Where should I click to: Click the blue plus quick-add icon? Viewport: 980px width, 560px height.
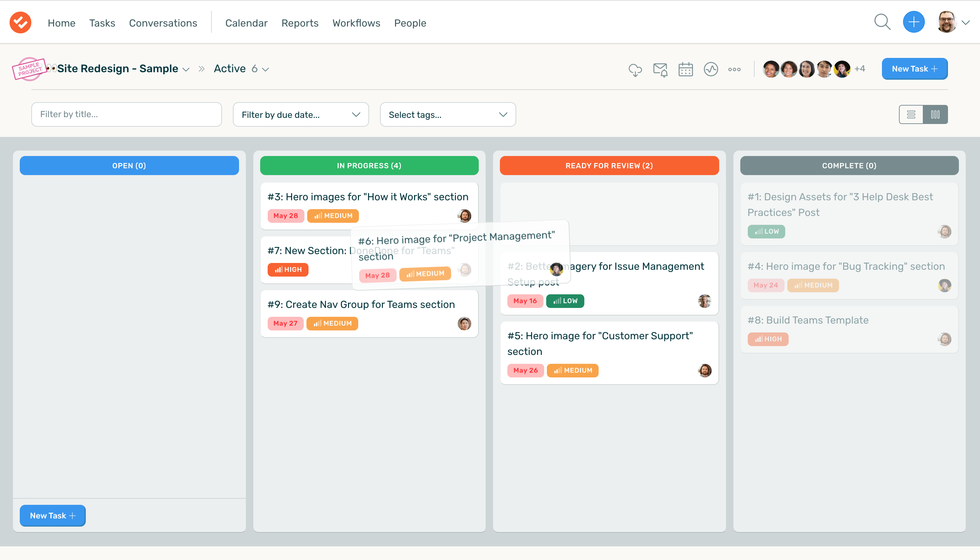click(x=914, y=22)
